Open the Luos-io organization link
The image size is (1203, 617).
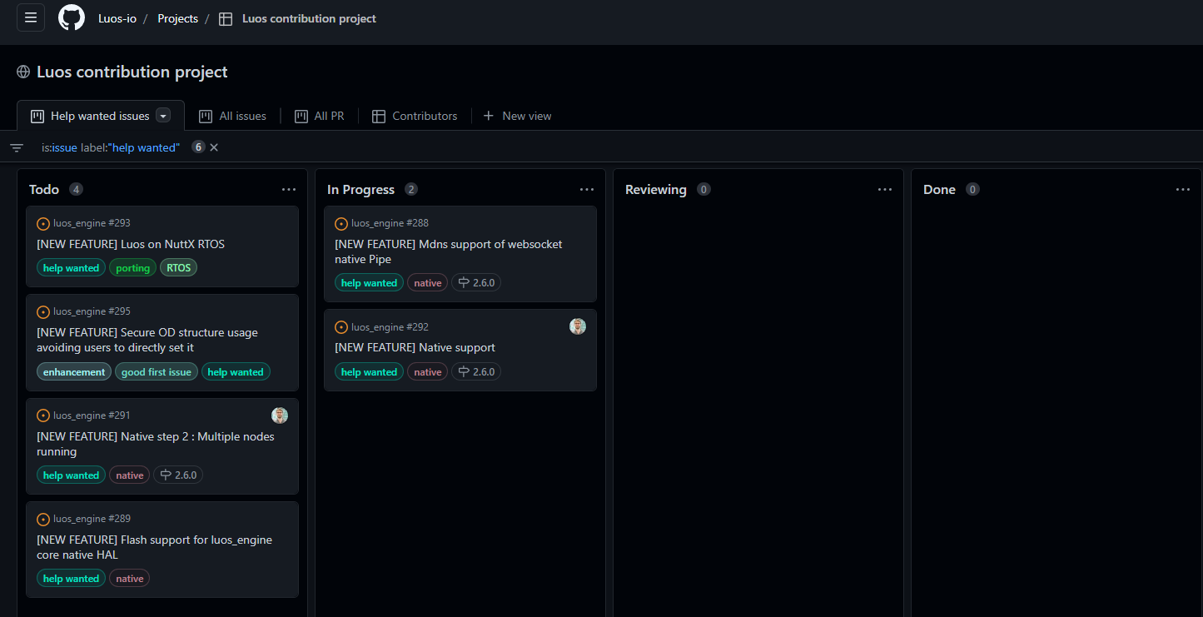tap(117, 18)
